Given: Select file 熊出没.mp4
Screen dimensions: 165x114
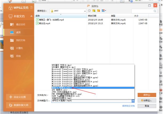Looking at the screenshot, I should coord(44,23).
